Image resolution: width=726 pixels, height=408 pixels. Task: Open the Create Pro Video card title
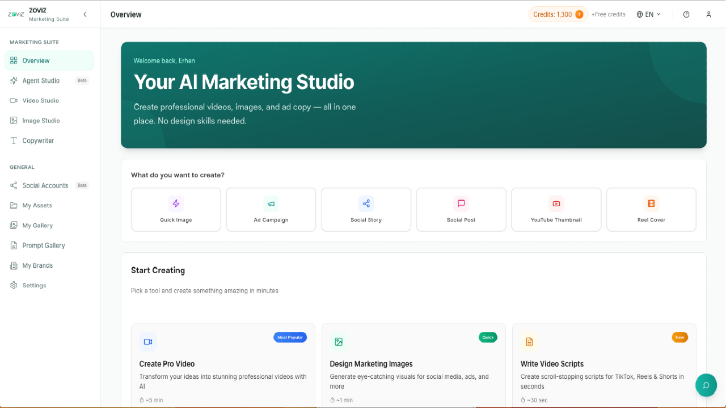coord(167,364)
